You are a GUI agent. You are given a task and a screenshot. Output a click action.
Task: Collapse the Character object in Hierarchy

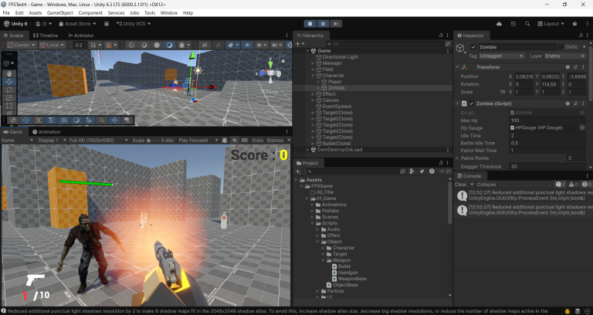point(313,76)
